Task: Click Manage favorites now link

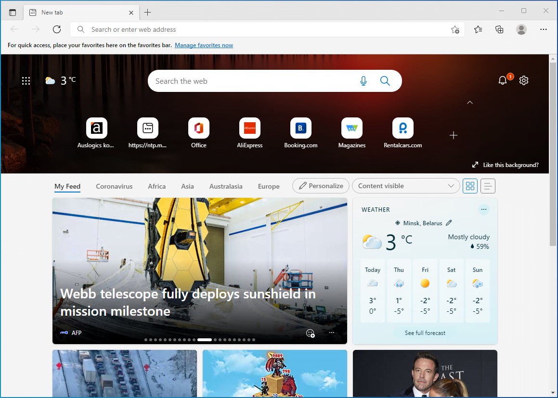Action: coord(204,45)
